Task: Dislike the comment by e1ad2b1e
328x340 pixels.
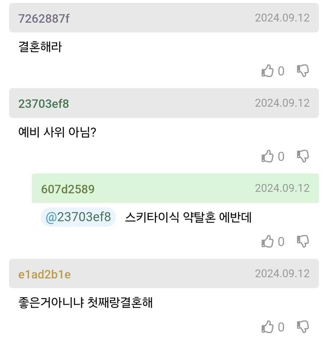Action: pos(303,327)
